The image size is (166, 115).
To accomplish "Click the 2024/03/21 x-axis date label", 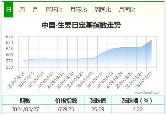I will coord(85,80).
